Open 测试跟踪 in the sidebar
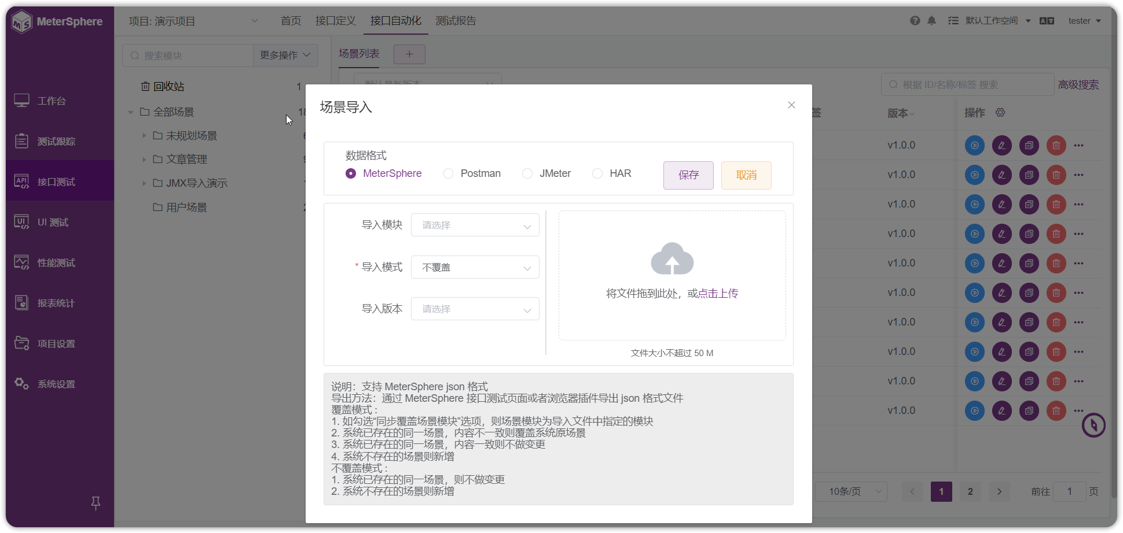The height and width of the screenshot is (533, 1123). click(x=60, y=141)
